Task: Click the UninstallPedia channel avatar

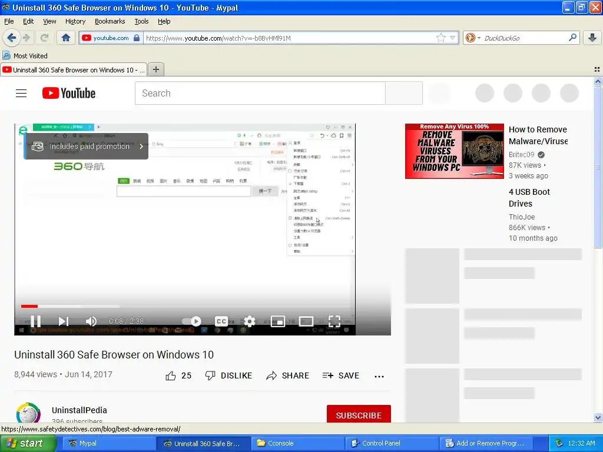Action: (x=28, y=413)
